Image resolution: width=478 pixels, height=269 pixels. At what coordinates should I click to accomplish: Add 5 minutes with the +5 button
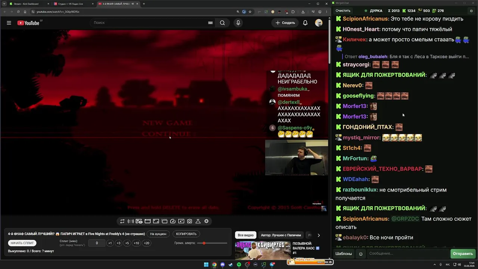[127, 243]
